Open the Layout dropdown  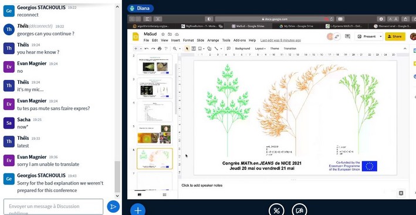point(260,49)
